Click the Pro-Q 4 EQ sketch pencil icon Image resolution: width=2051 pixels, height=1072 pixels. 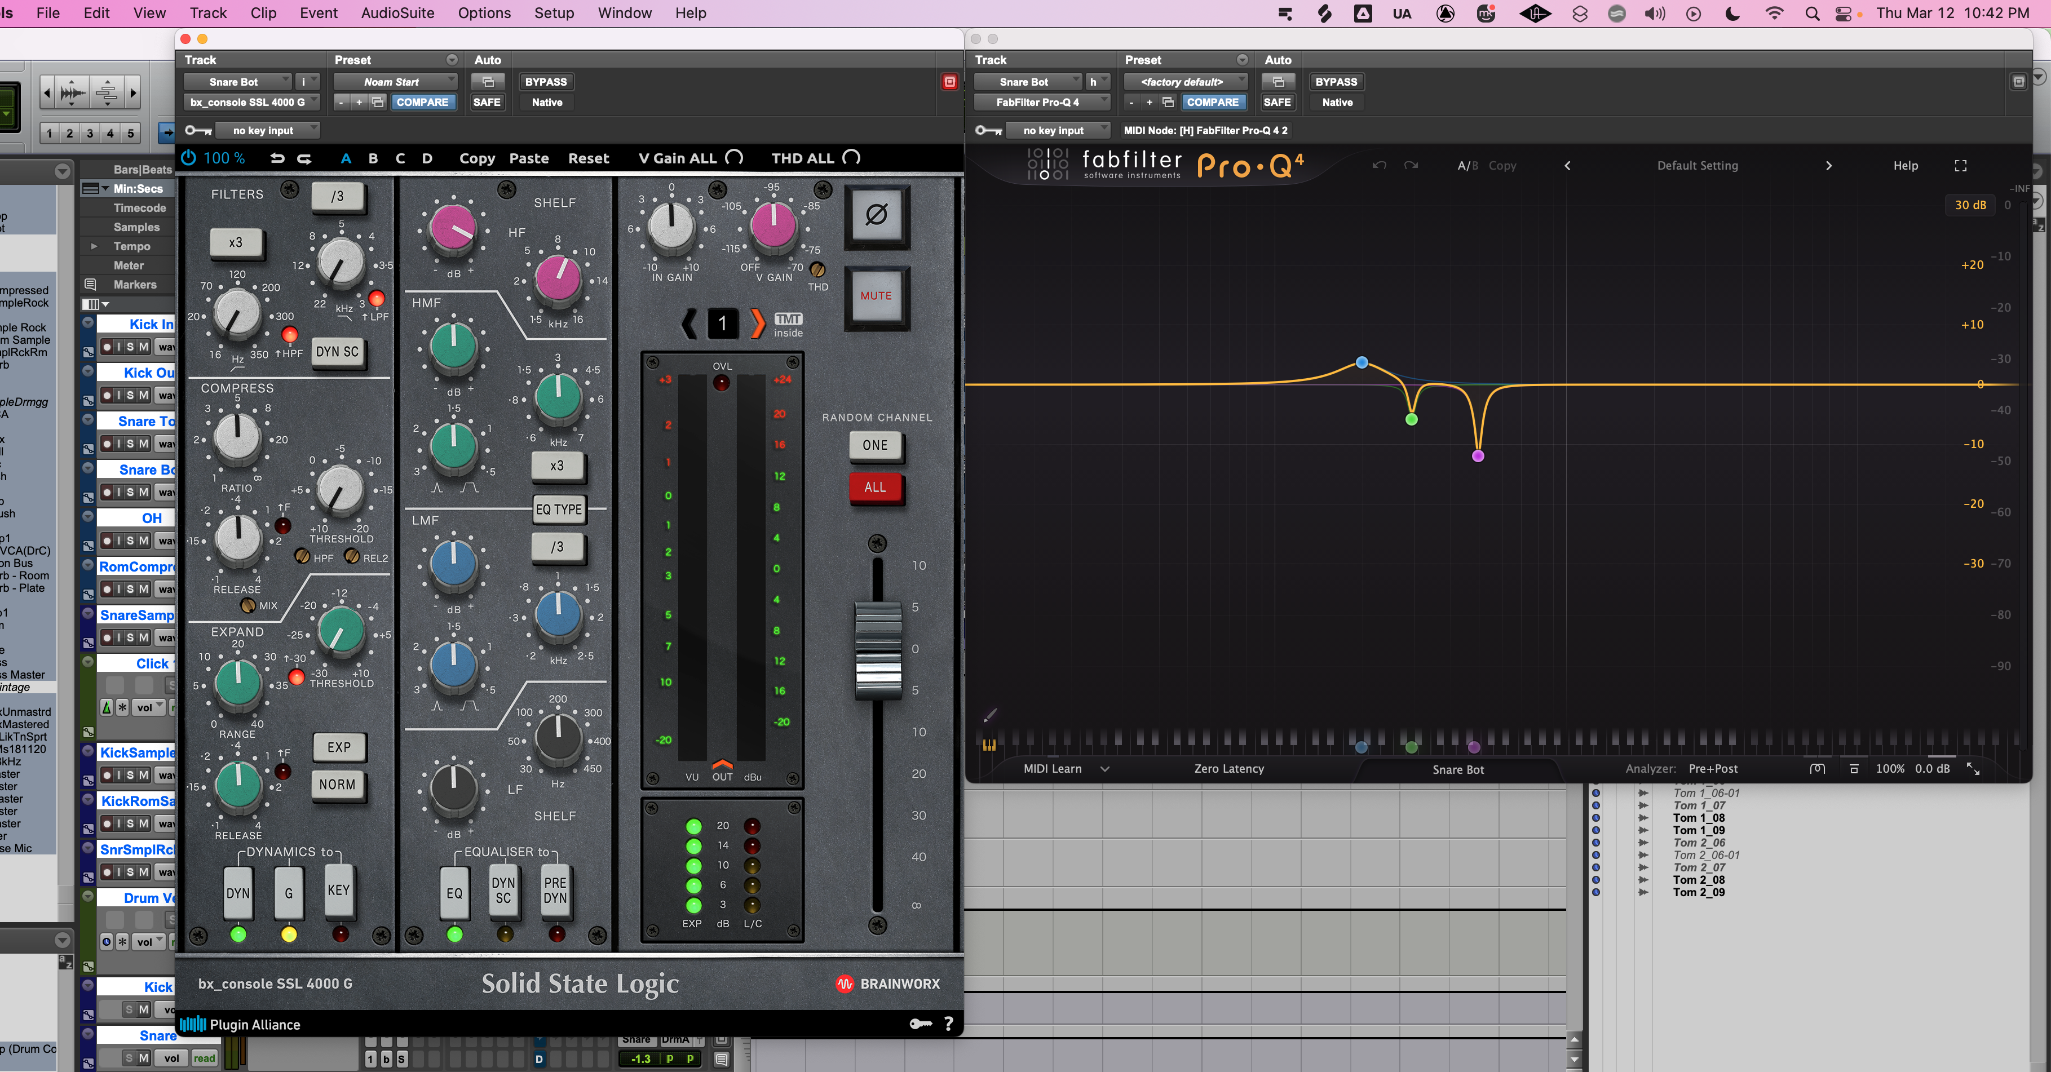989,715
